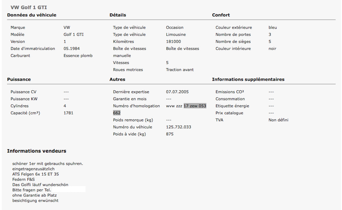This screenshot has width=342, height=210.
Task: Click the 'Vitesses' label
Action: (x=121, y=63)
